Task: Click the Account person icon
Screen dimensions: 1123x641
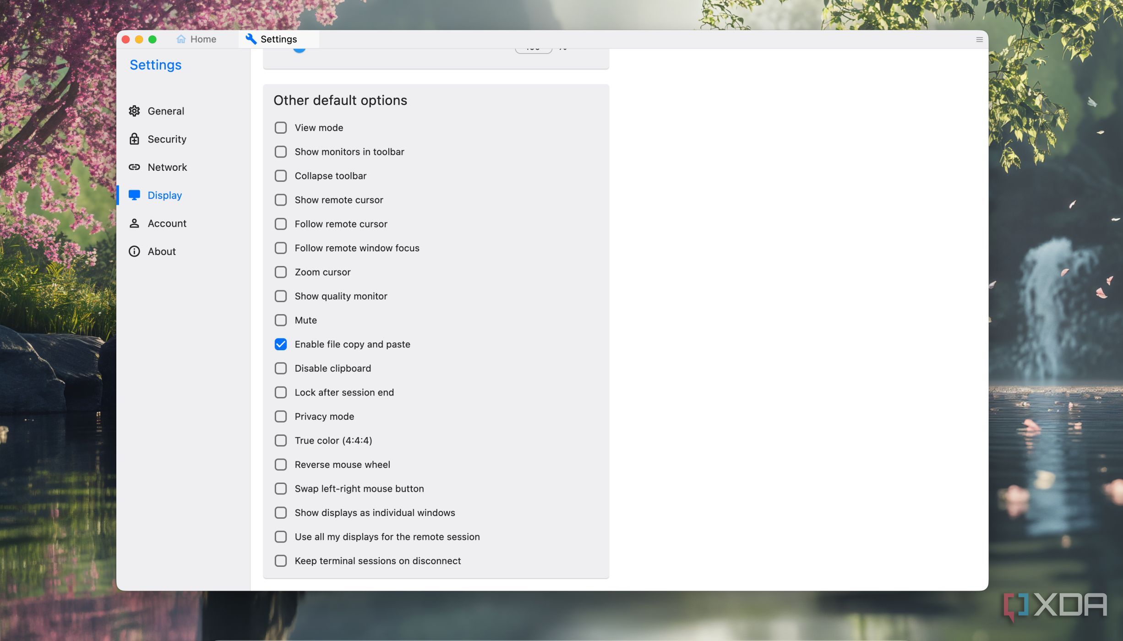Action: point(134,223)
